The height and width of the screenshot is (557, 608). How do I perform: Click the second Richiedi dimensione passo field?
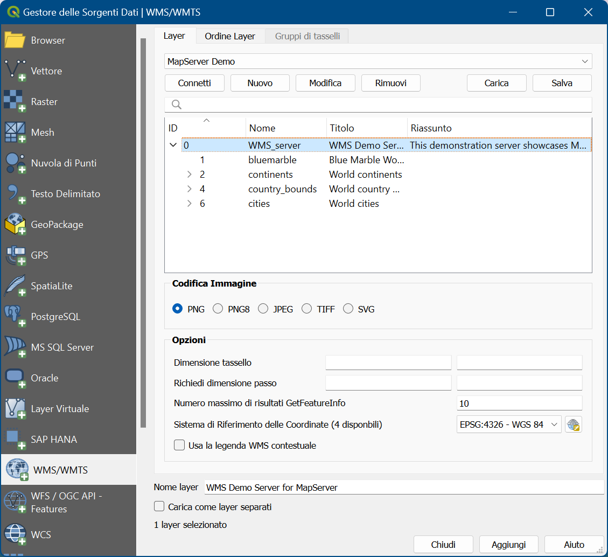pos(520,383)
